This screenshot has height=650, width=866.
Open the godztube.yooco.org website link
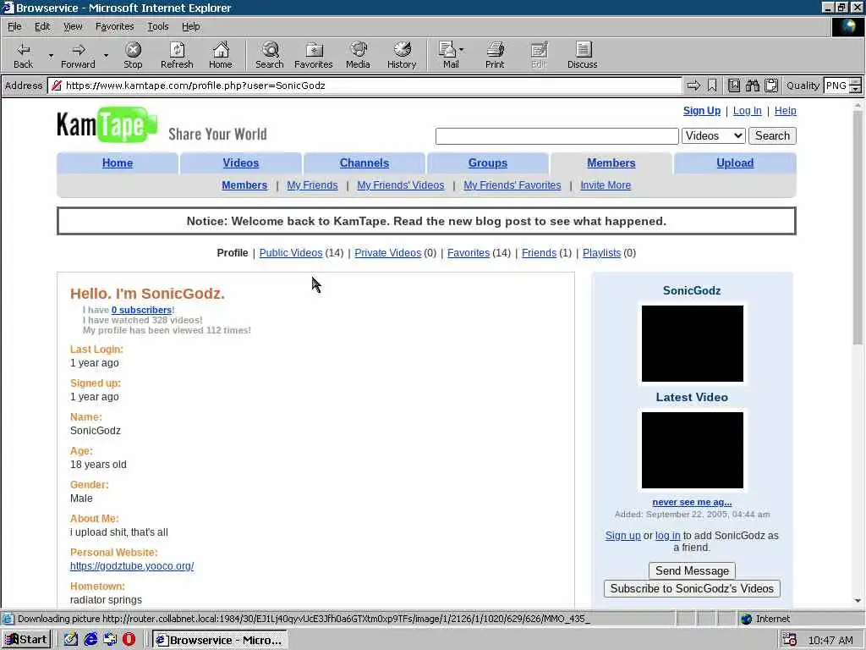(x=132, y=566)
